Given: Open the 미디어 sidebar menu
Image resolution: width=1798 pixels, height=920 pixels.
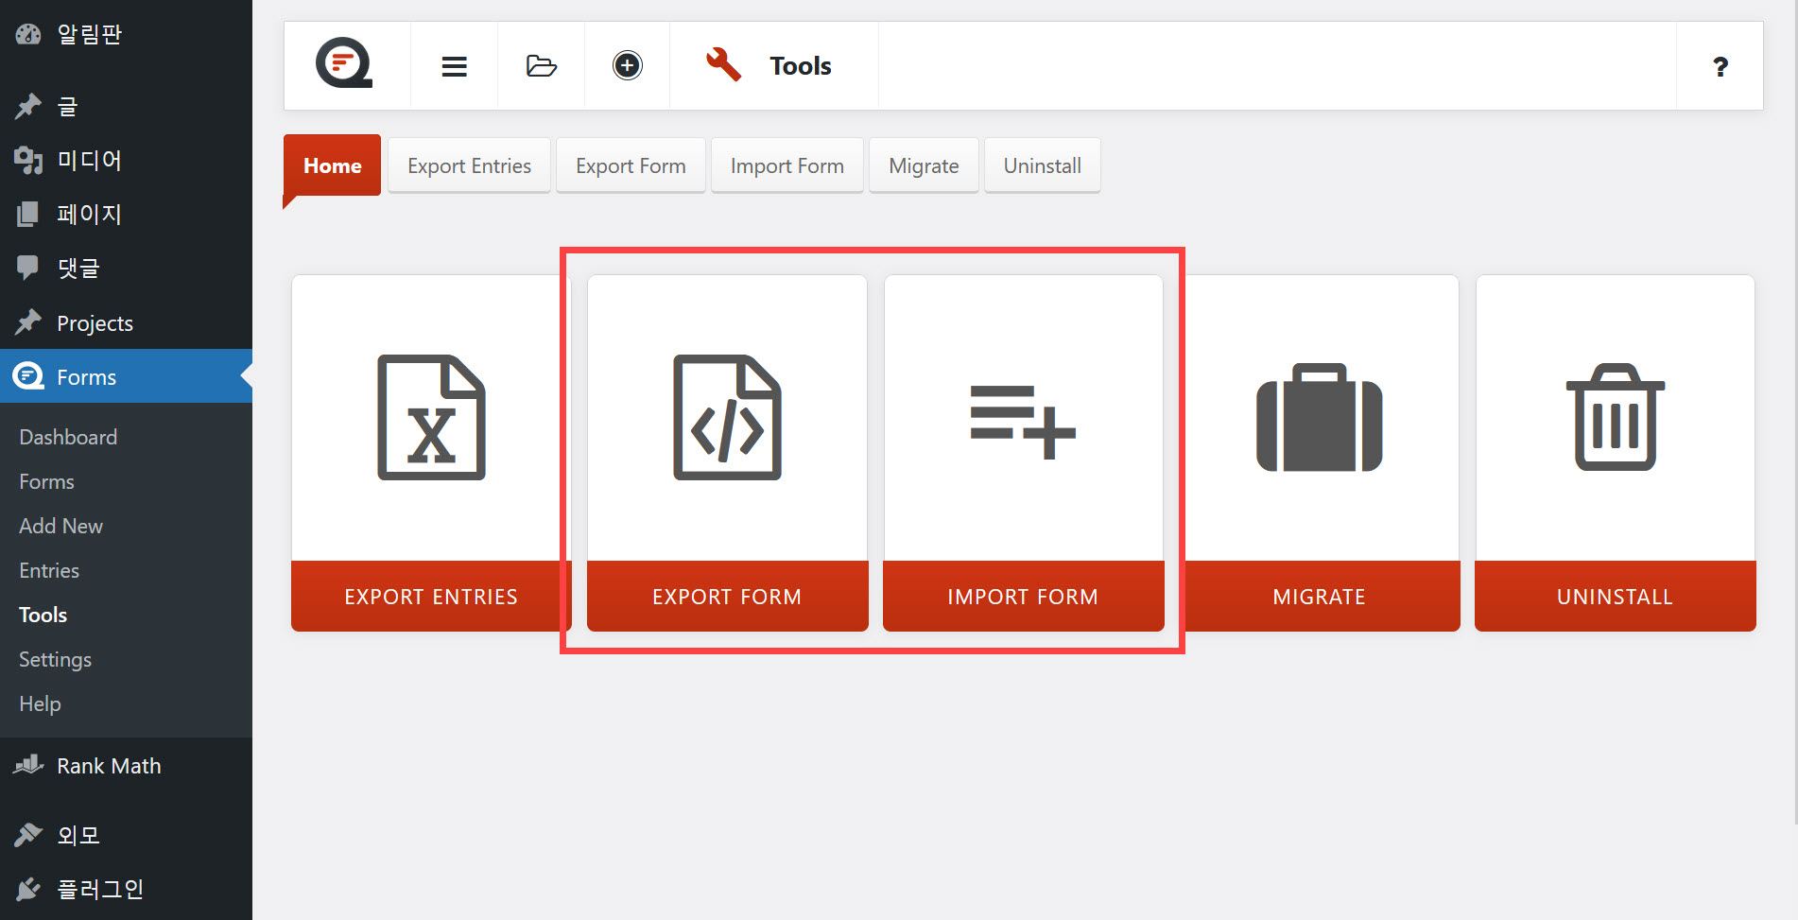Looking at the screenshot, I should pos(126,160).
